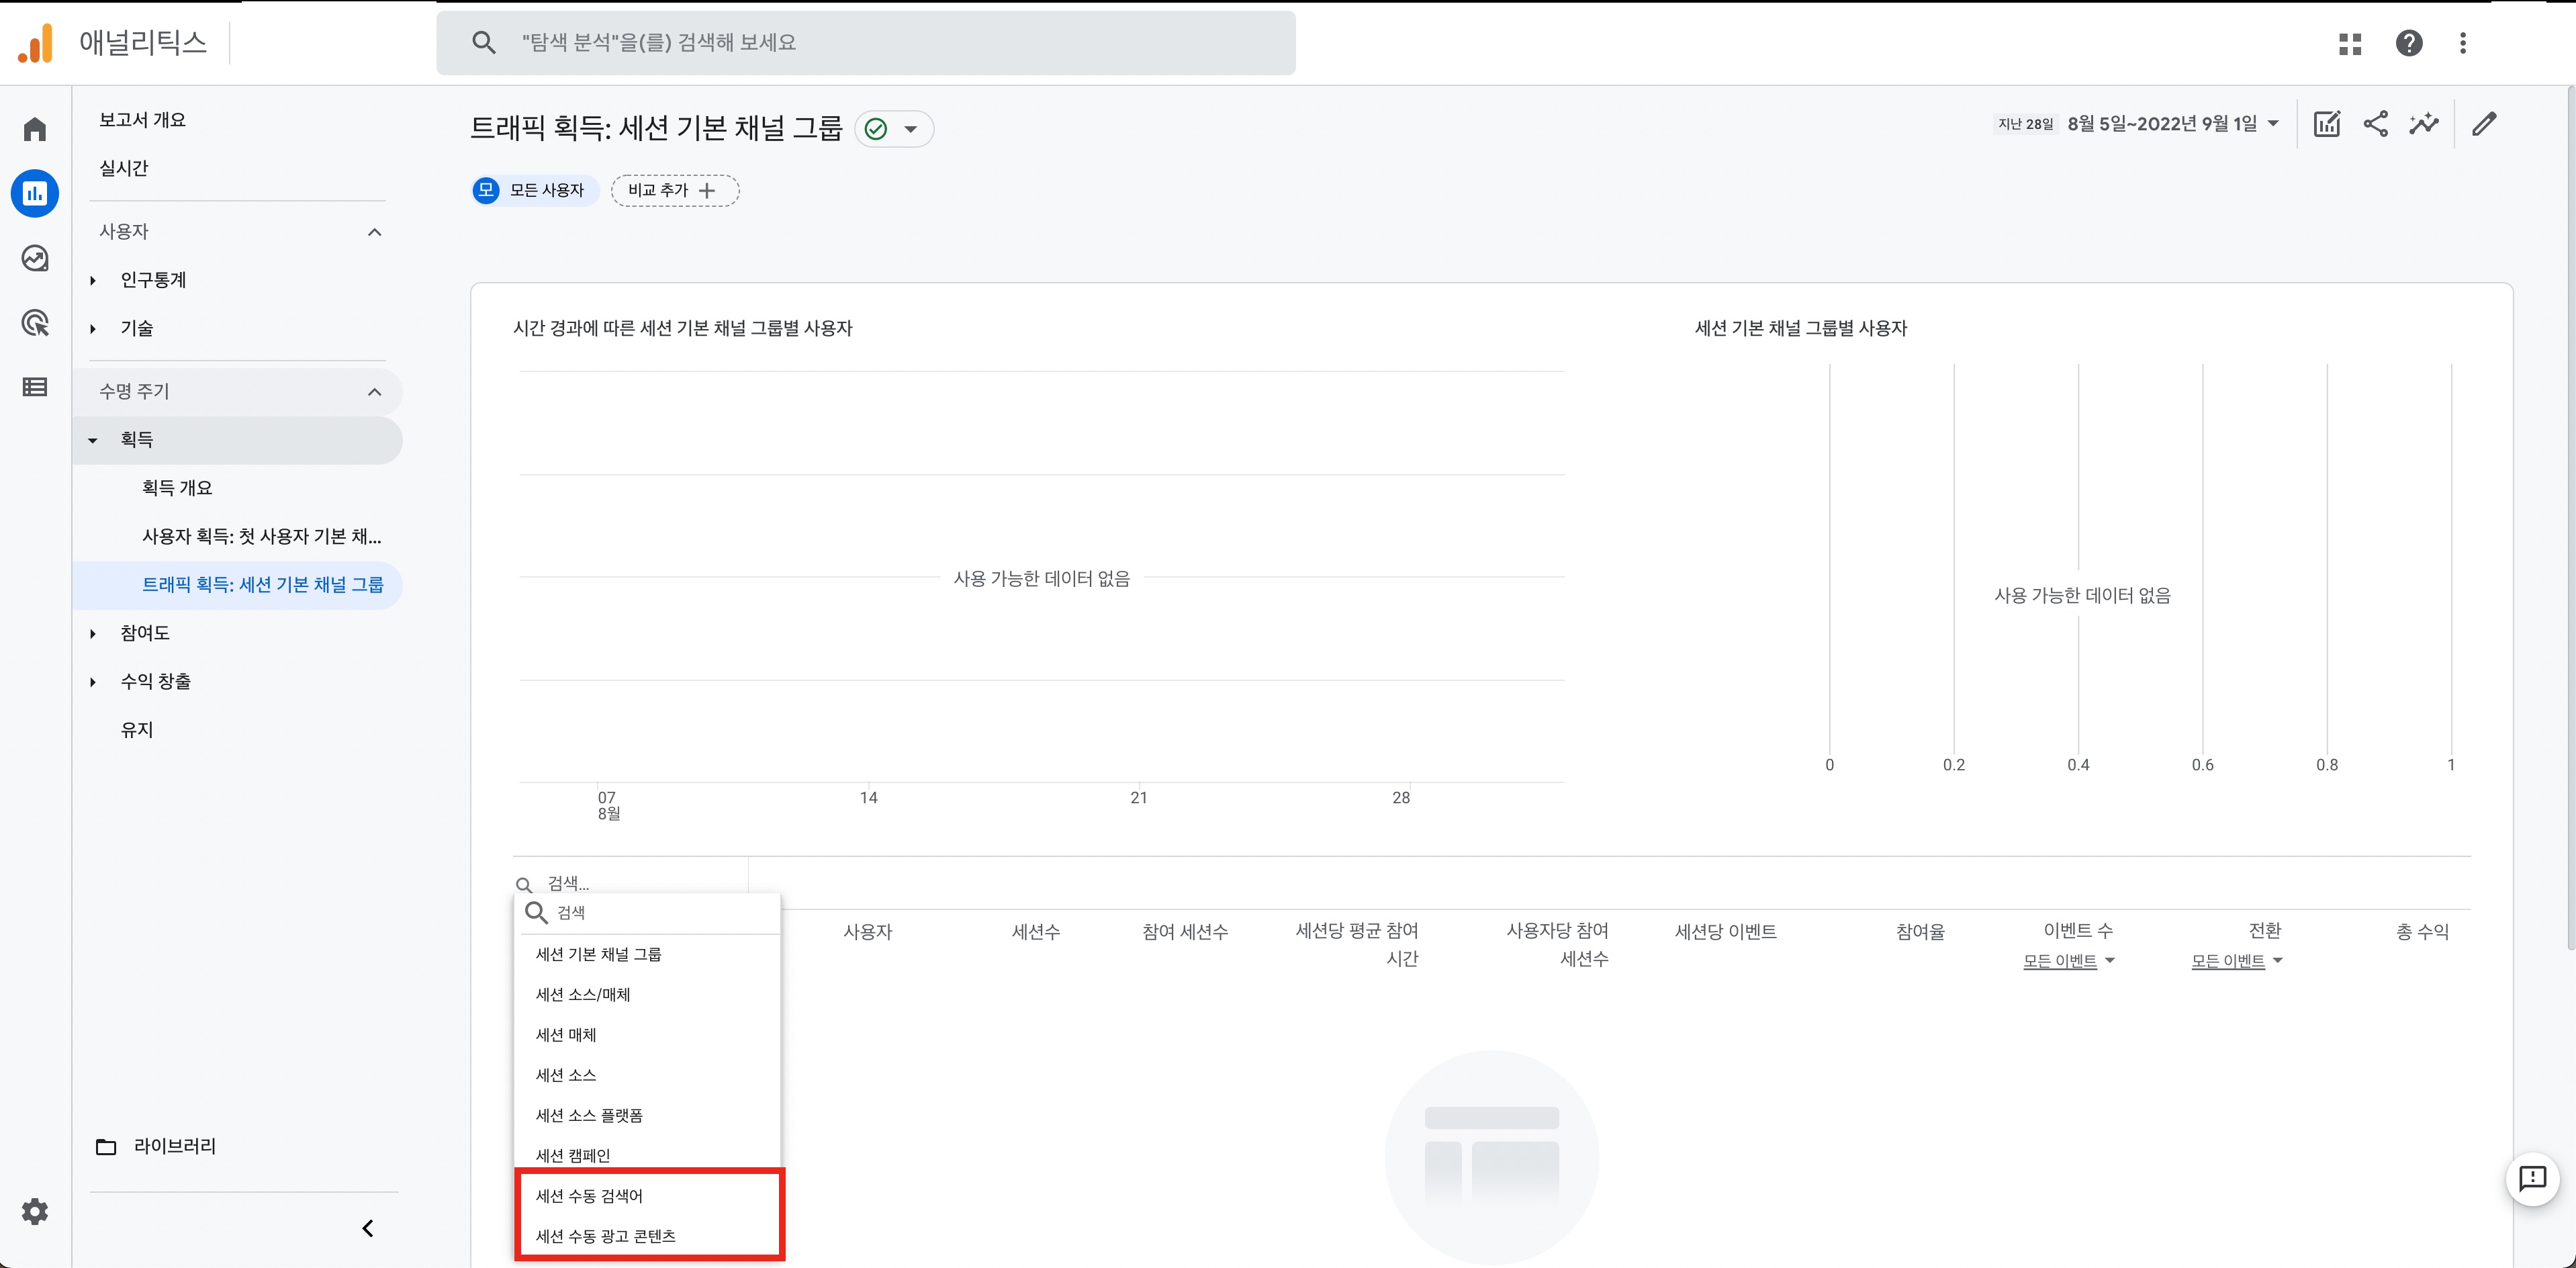Click the Share this report icon
The width and height of the screenshot is (2576, 1268).
pos(2376,124)
